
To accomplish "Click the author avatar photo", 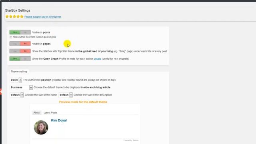I will click(x=41, y=127).
